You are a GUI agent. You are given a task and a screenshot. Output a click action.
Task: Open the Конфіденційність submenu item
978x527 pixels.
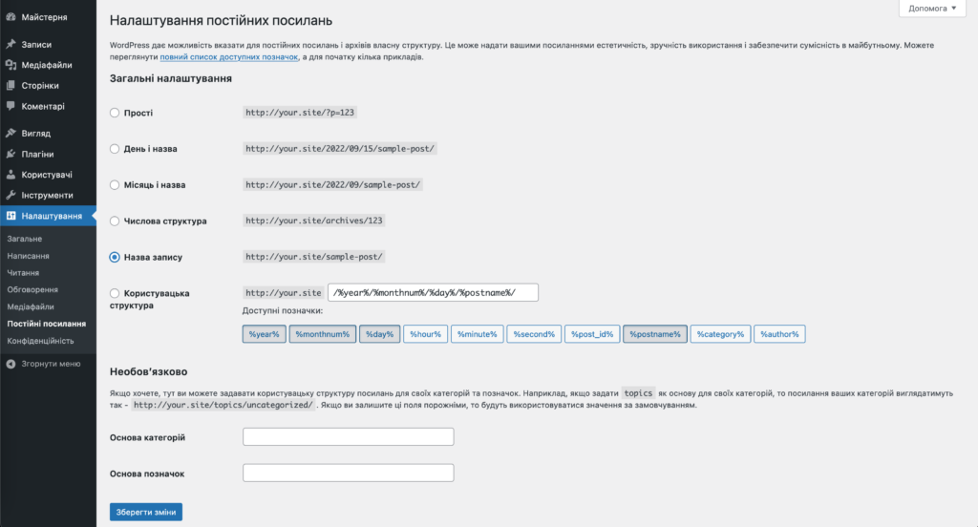point(40,341)
